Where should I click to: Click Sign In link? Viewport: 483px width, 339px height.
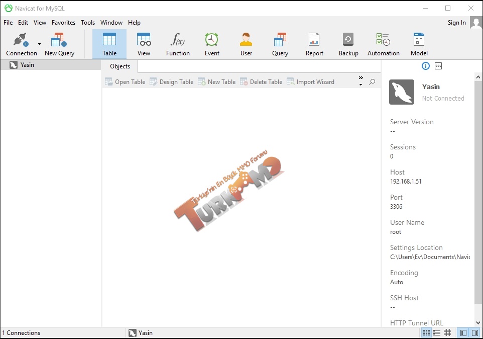[x=456, y=23]
